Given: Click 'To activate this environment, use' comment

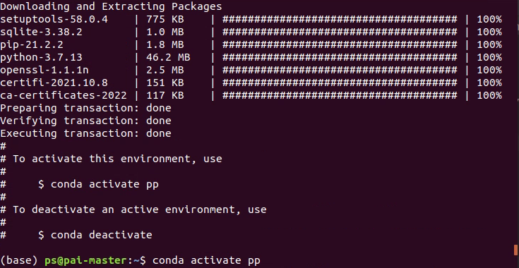Looking at the screenshot, I should coord(117,159).
